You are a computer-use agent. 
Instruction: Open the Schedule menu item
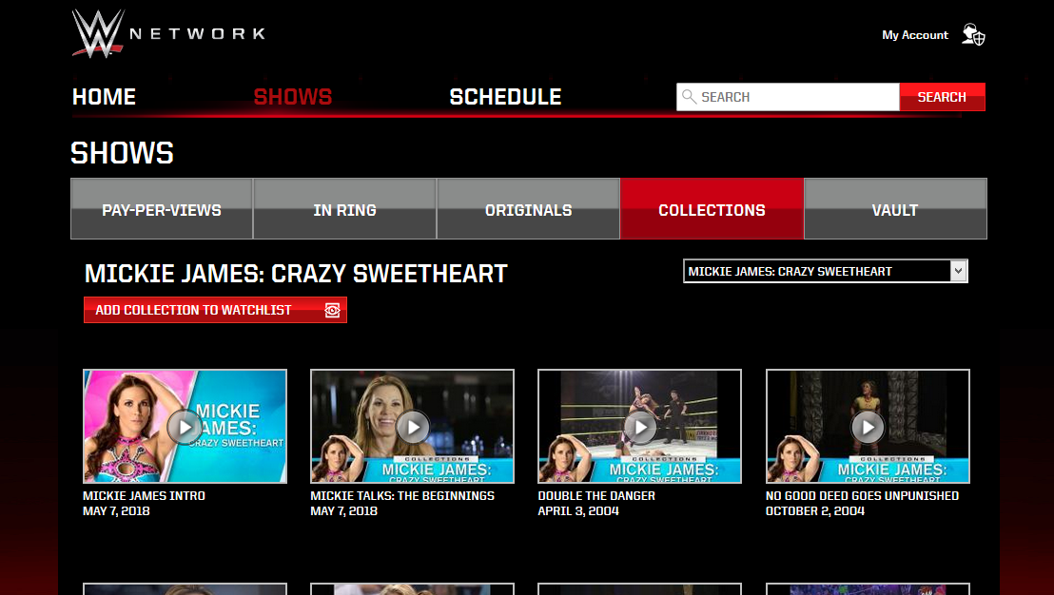505,97
